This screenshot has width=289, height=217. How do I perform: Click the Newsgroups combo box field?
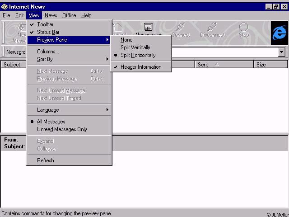click(224, 52)
